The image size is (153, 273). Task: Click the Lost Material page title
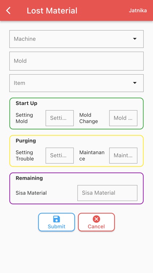tap(52, 11)
